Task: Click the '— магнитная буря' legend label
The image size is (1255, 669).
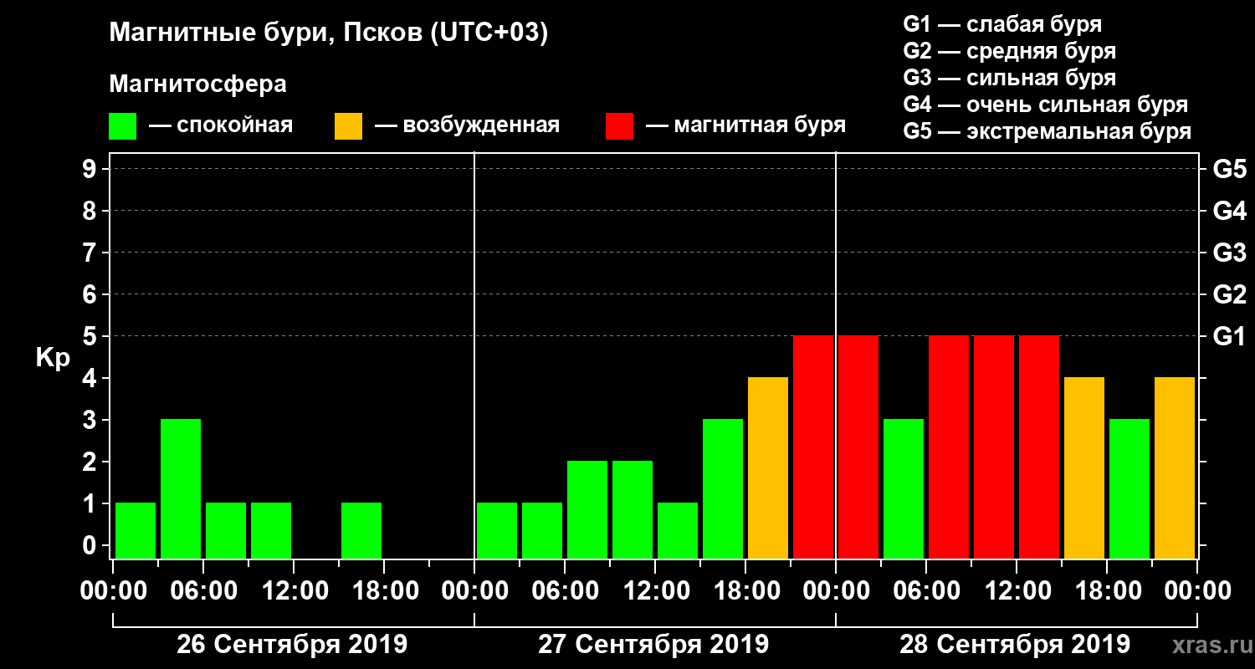Action: [746, 125]
